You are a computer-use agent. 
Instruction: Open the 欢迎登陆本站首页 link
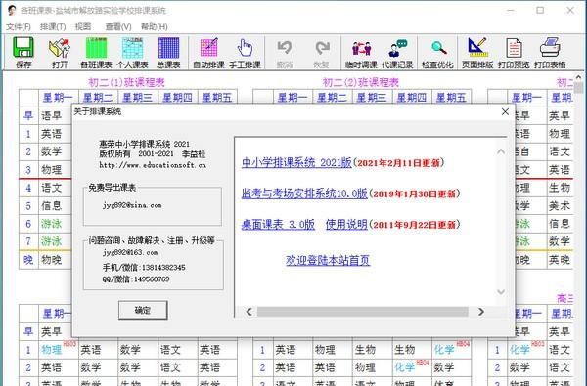pyautogui.click(x=328, y=260)
